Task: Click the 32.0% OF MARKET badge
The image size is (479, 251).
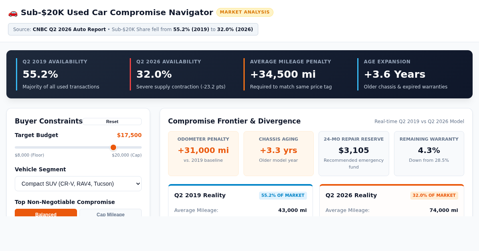Action: (x=434, y=196)
